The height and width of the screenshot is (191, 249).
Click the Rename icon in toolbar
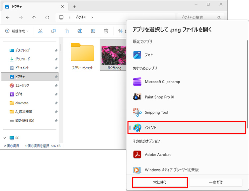coord(80,31)
